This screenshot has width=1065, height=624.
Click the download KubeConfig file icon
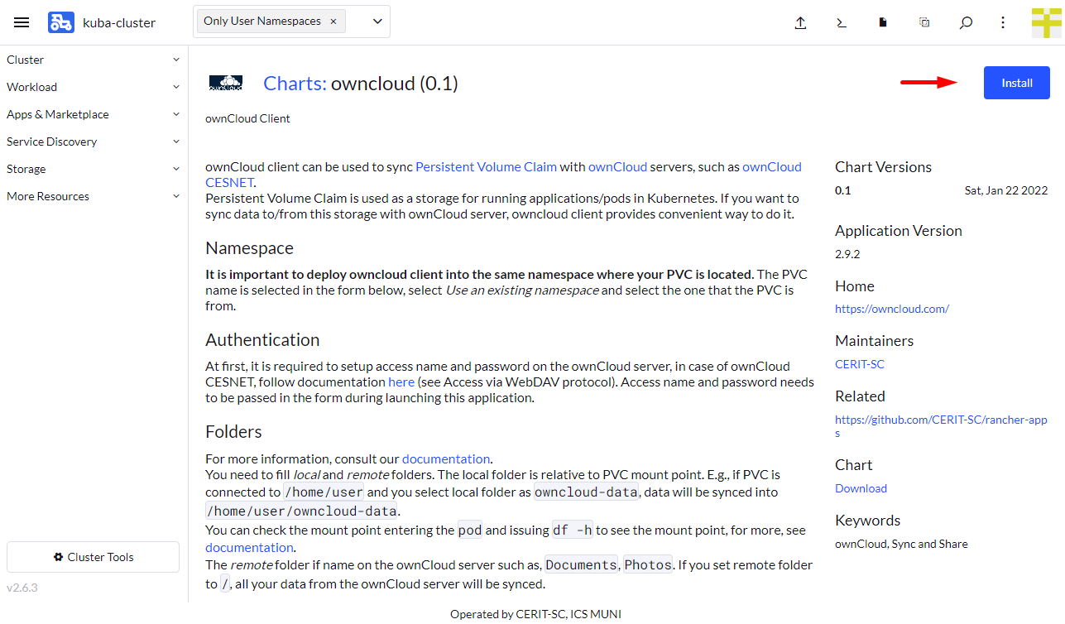tap(883, 22)
